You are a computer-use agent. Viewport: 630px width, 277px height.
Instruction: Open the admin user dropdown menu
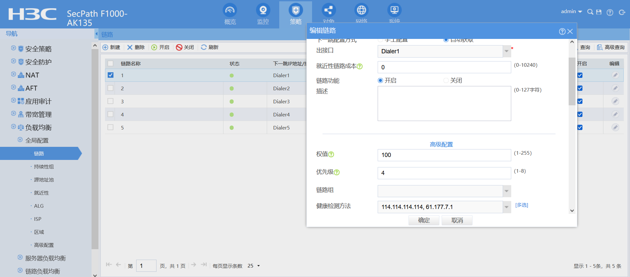[572, 11]
